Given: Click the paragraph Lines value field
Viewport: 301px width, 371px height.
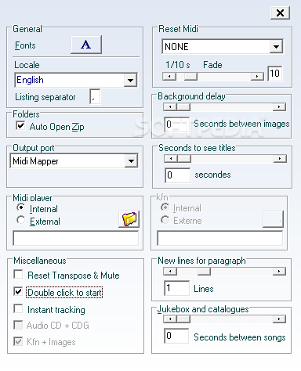Looking at the screenshot, I should [177, 288].
